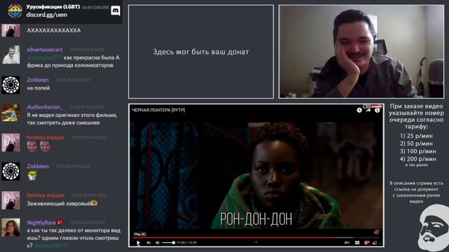Viewport: 449px width, 252px height.
Task: Click the Watch later clock icon
Action: click(359, 110)
